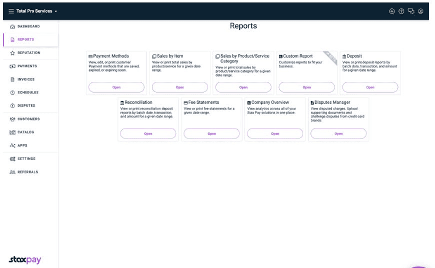This screenshot has width=435, height=268.
Task: Open the Disputes Manager report
Action: [x=338, y=134]
